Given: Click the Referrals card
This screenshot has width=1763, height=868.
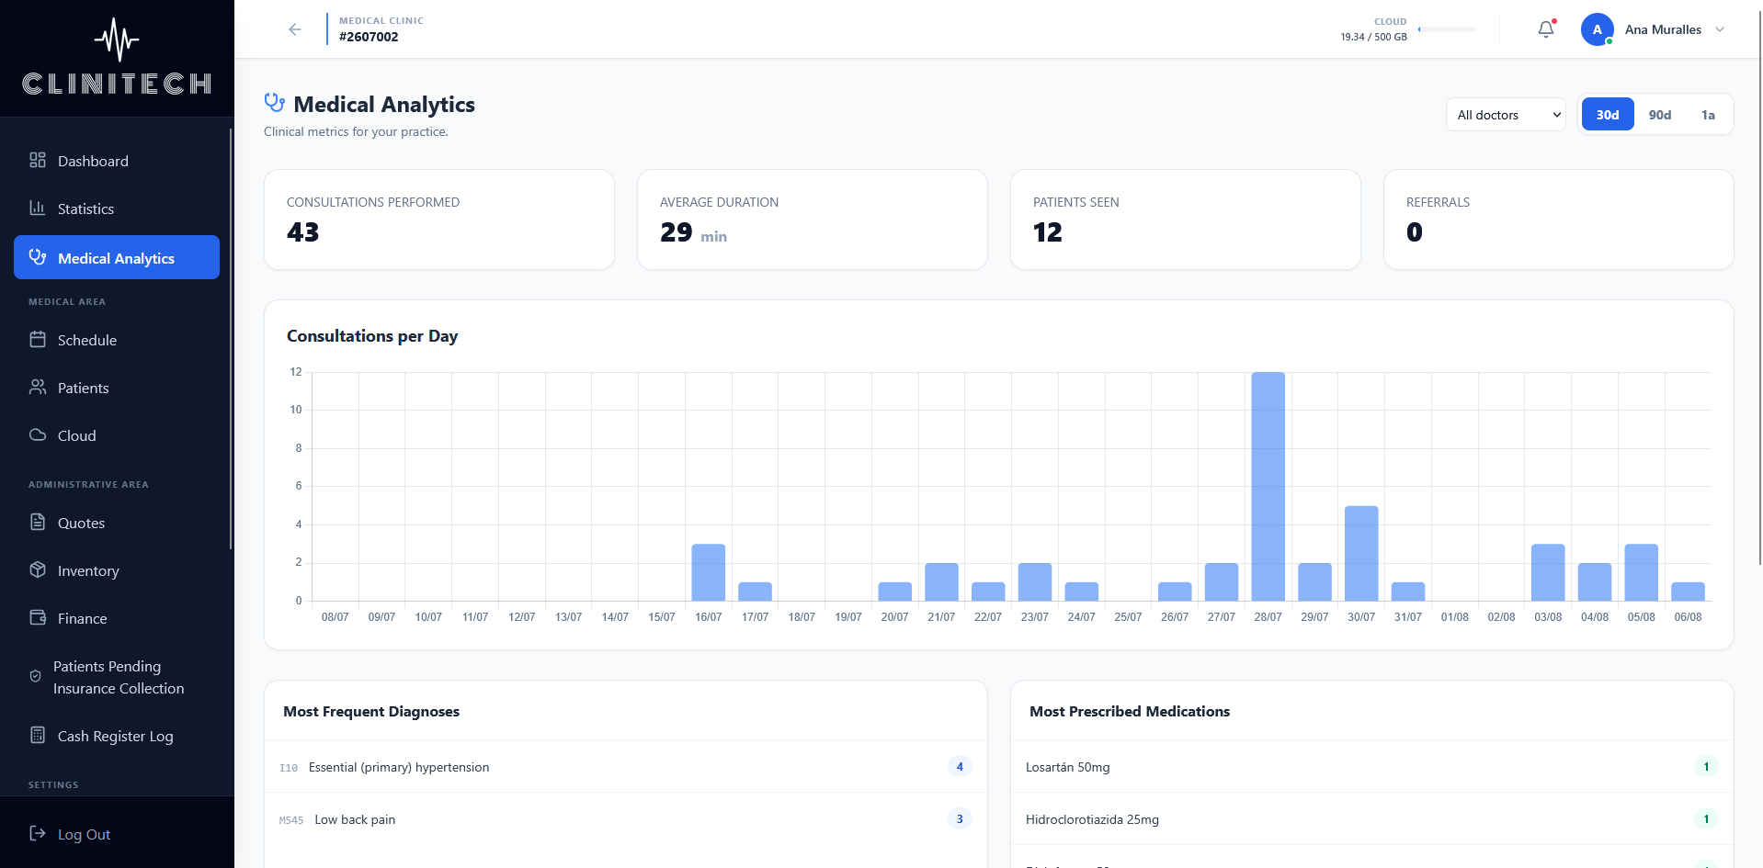Looking at the screenshot, I should point(1559,220).
